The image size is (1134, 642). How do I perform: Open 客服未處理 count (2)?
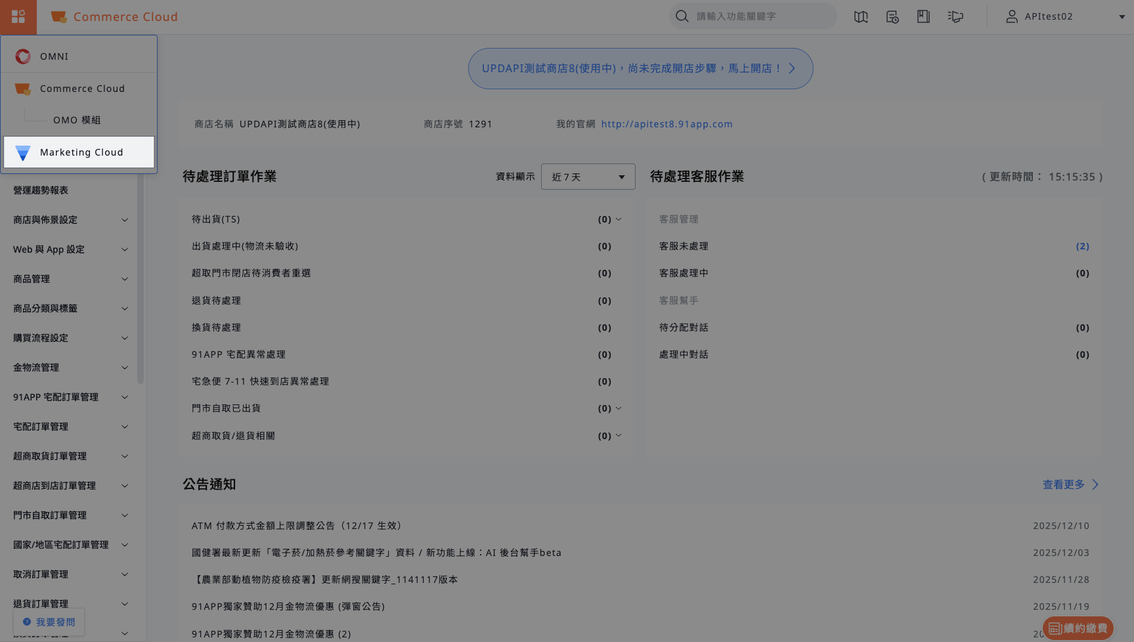click(1082, 246)
